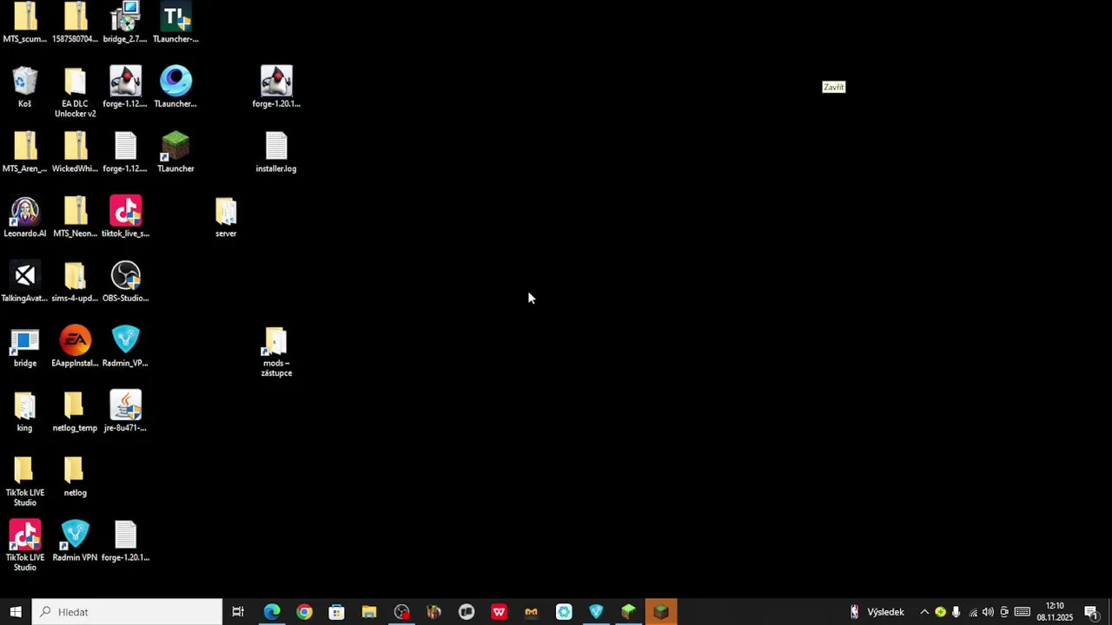The image size is (1112, 625).
Task: Open the Radmin VPN taskbar icon
Action: [596, 612]
